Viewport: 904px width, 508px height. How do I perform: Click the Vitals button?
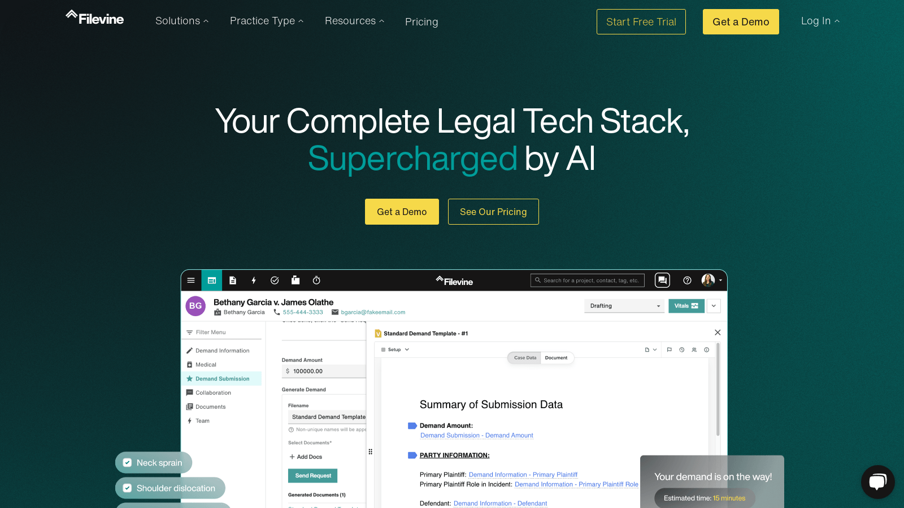tap(686, 306)
